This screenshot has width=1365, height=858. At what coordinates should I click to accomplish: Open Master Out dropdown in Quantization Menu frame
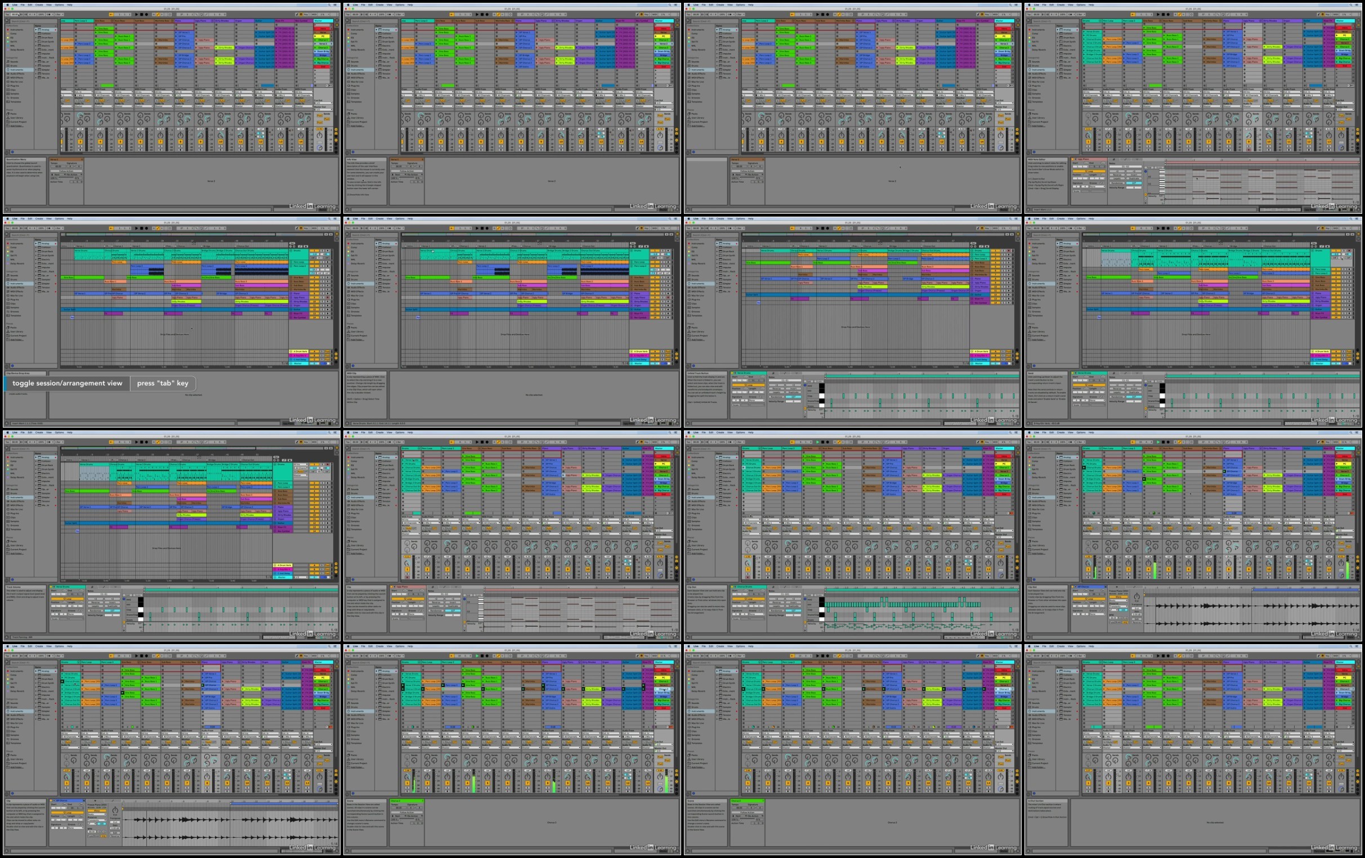[323, 109]
